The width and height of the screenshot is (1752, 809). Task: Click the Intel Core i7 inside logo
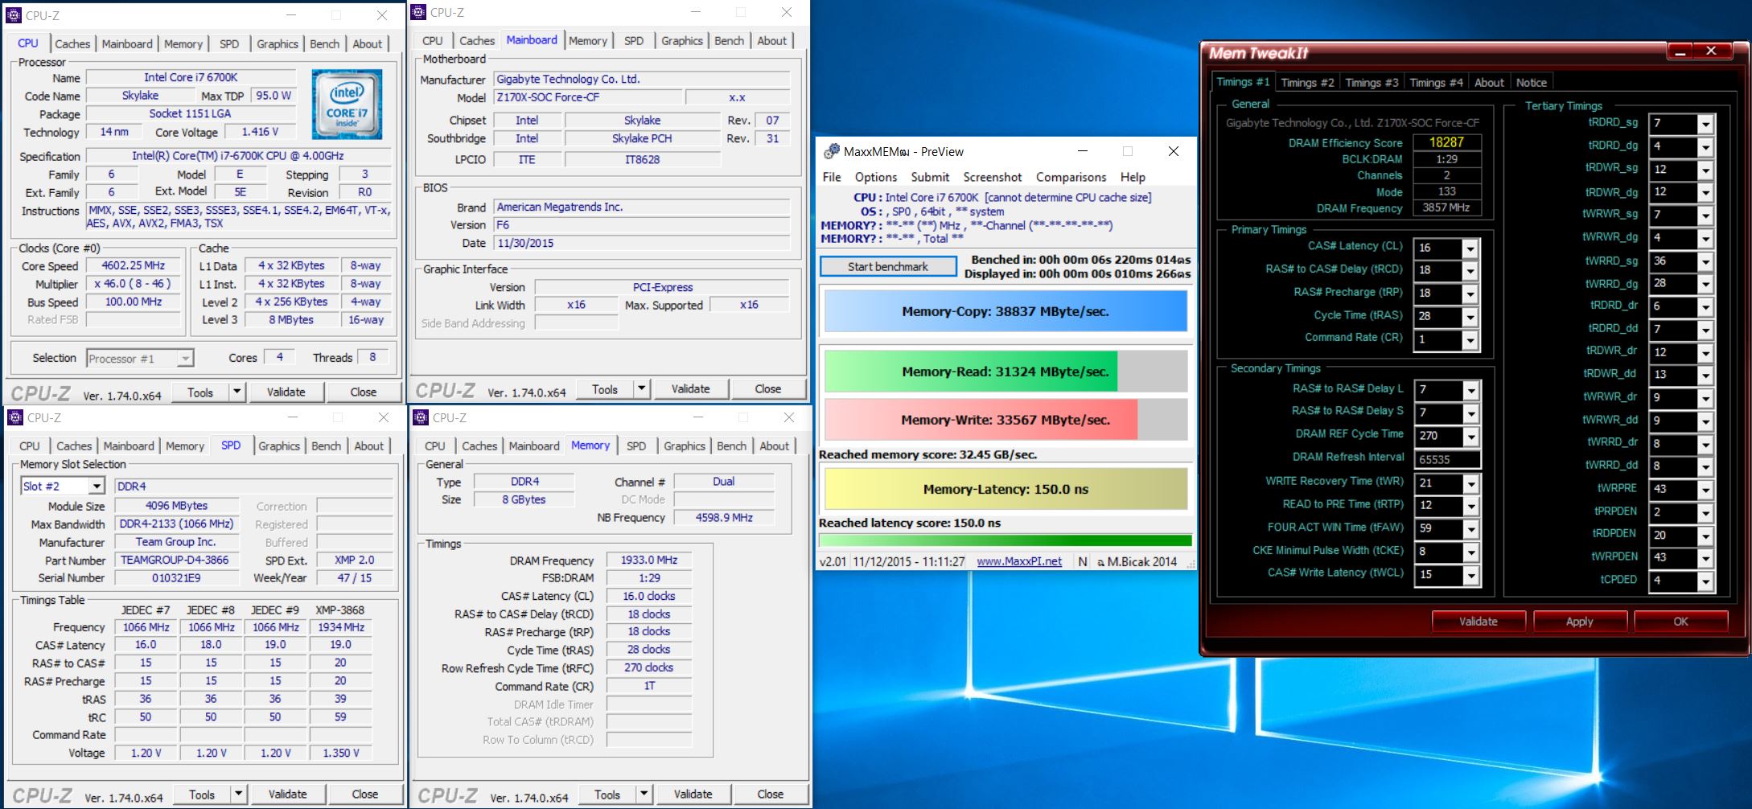point(347,105)
